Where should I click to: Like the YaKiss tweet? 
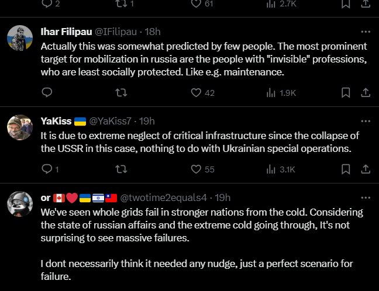197,169
